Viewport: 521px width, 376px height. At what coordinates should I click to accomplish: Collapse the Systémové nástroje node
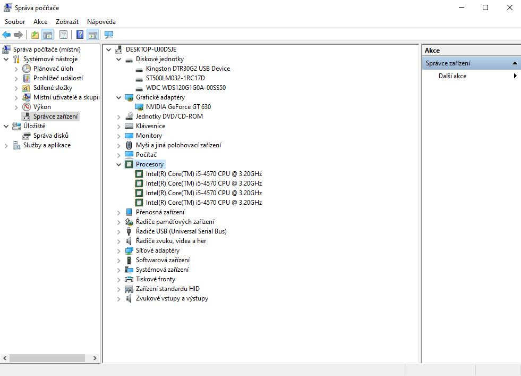click(x=6, y=59)
